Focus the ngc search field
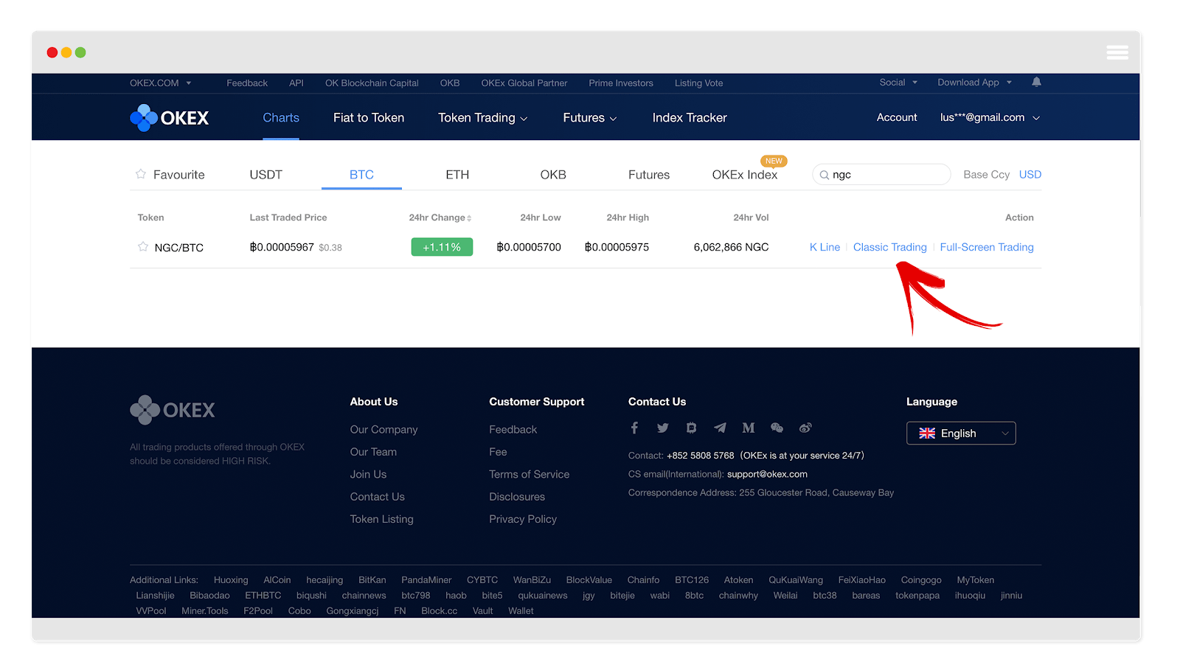 click(881, 175)
